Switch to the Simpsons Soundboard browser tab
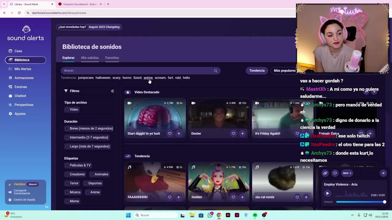392x220 pixels. (80, 4)
